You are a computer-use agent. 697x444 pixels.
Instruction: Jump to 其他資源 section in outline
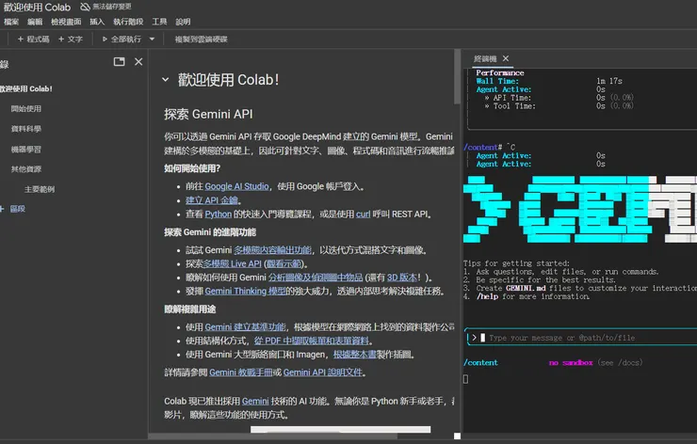(x=26, y=169)
